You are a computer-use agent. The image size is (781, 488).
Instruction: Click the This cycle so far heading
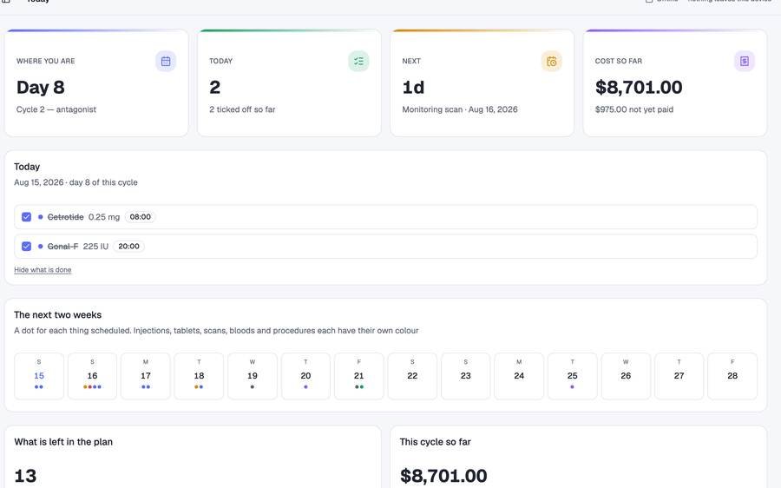tap(435, 442)
